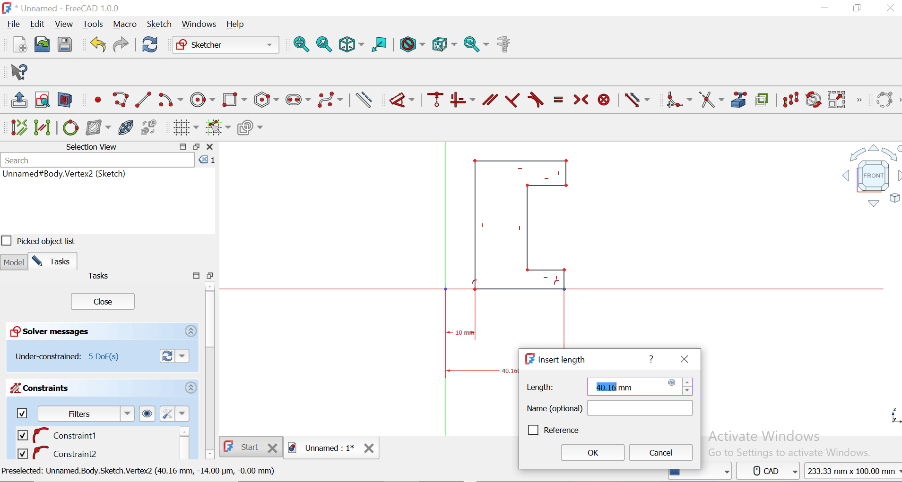The width and height of the screenshot is (902, 482).
Task: Select the polygon tool
Action: (262, 100)
